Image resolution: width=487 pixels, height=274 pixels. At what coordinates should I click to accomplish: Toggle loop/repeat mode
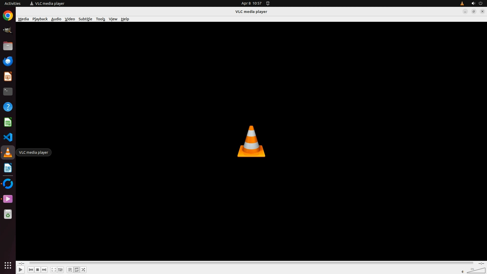77,270
